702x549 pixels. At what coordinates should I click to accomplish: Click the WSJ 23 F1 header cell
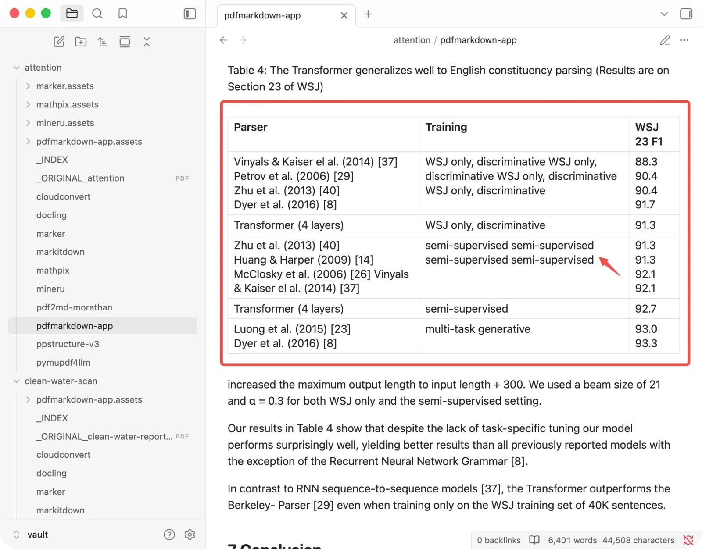coord(654,134)
